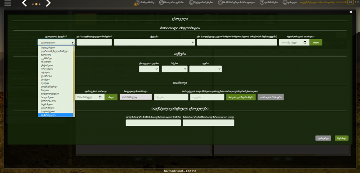Click ახლა button next to registration date
The height and width of the screenshot is (173, 360).
pyautogui.click(x=316, y=42)
